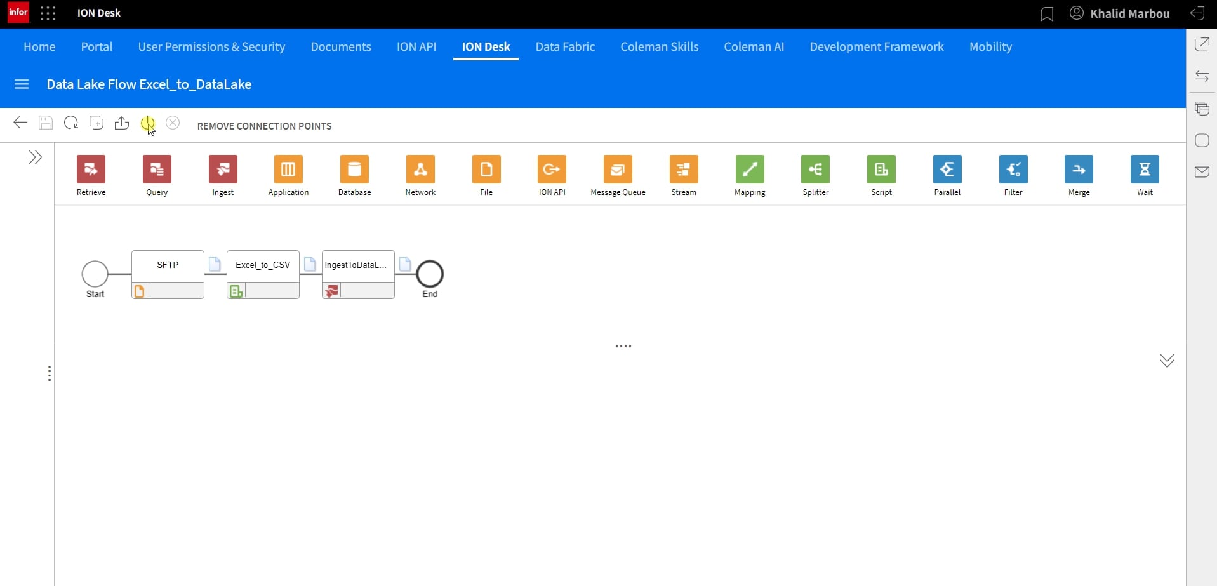Click the save disk icon

(46, 123)
